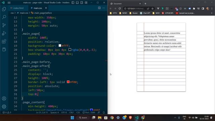Show more bookmarks overflow arrow
The image size is (215, 121).
(x=212, y=13)
